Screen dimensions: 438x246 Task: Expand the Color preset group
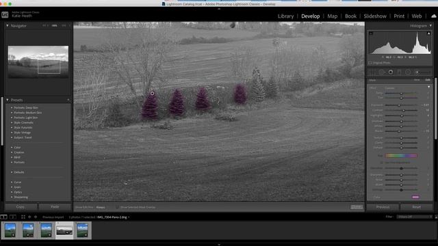12,148
